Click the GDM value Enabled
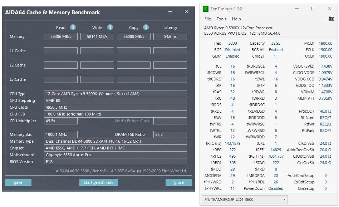The height and width of the screenshot is (207, 339). [232, 56]
